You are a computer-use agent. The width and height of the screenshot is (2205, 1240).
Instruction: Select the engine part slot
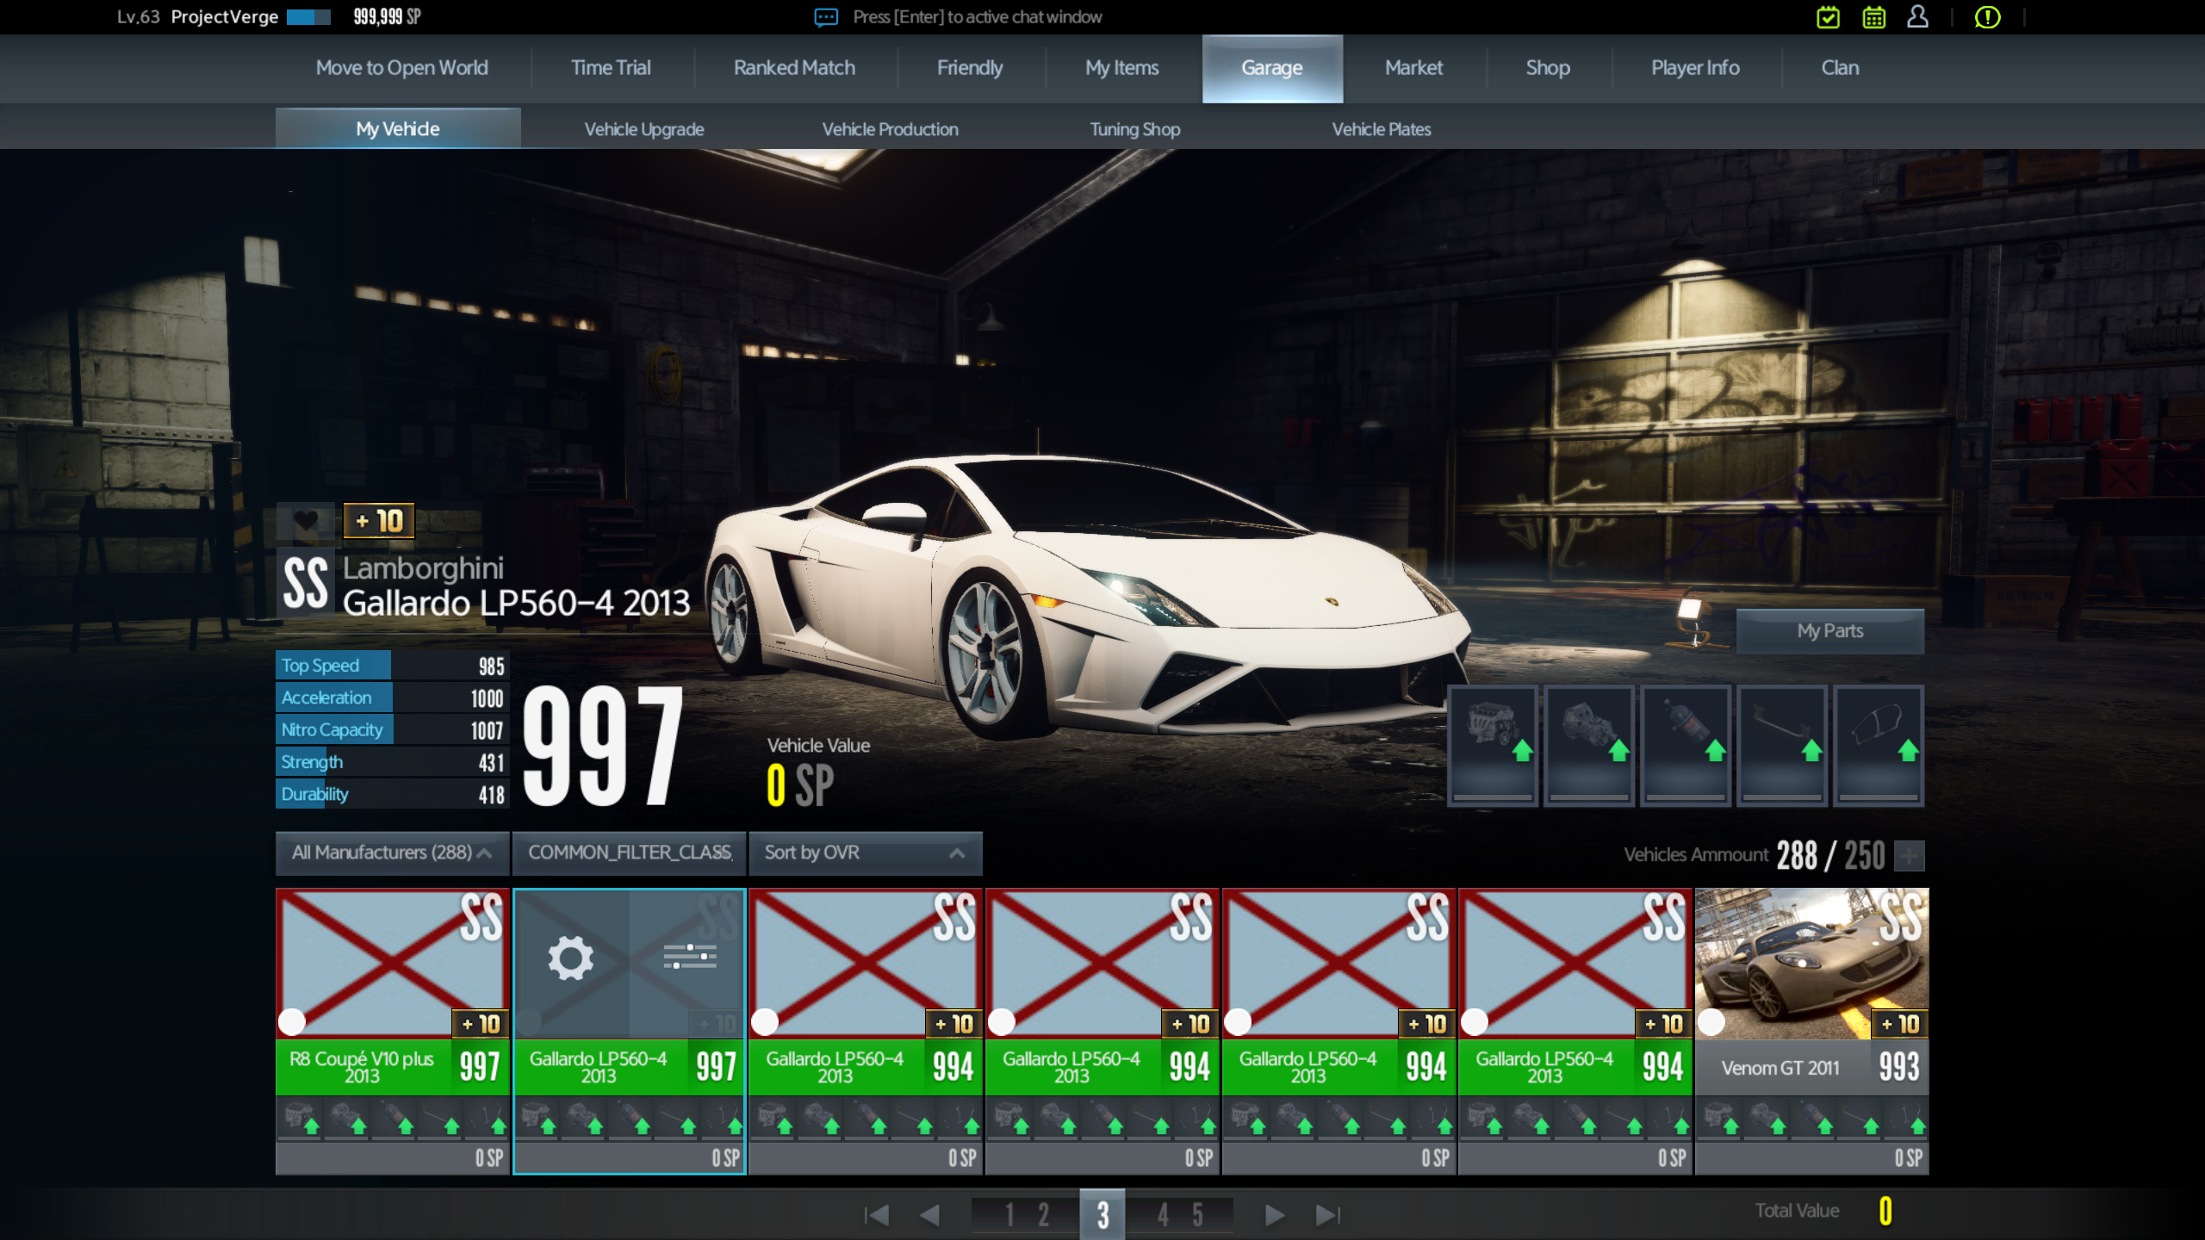1493,746
